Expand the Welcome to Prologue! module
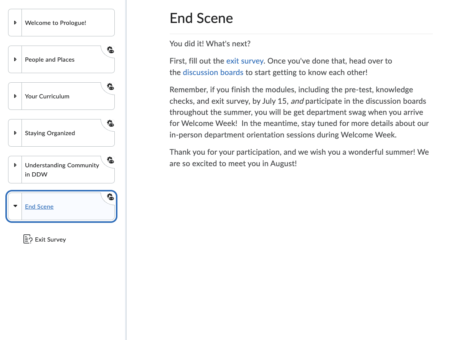 (15, 23)
